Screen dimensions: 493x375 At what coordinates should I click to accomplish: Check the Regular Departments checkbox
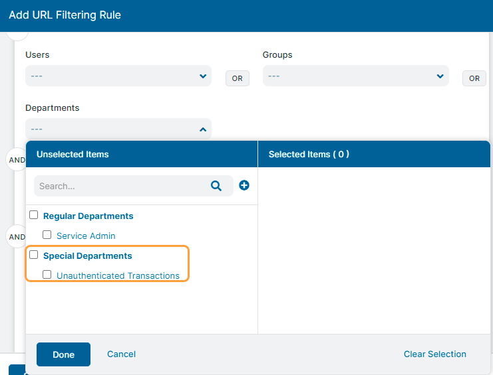34,215
